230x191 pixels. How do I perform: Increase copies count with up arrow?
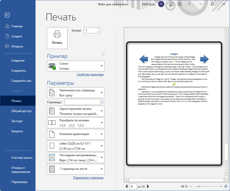(98, 29)
